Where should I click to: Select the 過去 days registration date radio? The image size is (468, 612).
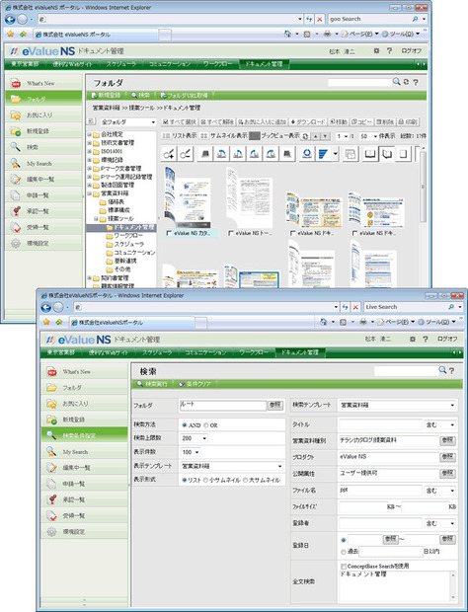click(x=344, y=552)
